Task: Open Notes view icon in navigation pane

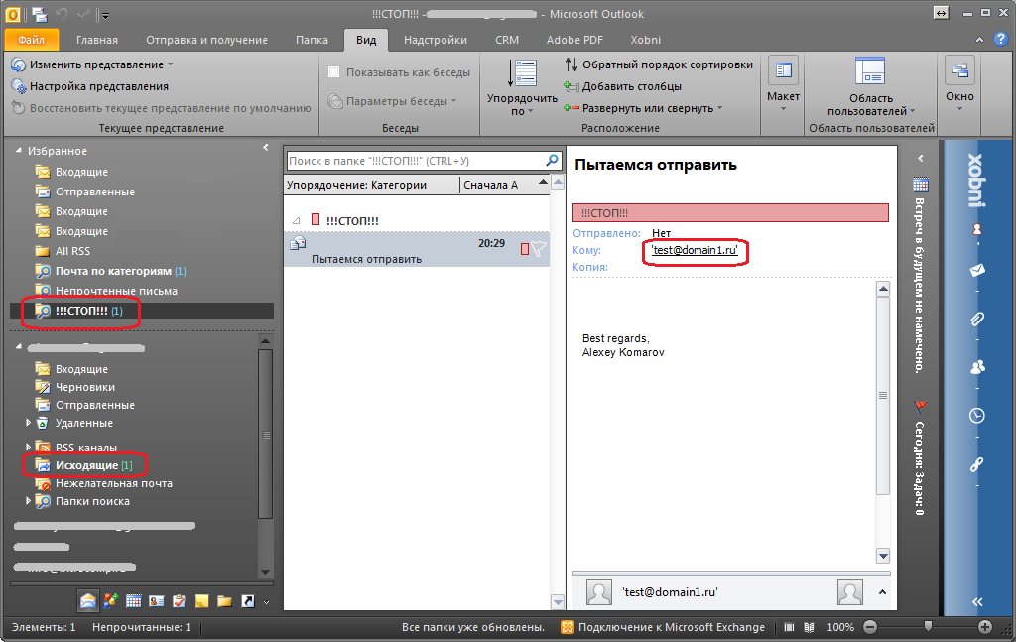Action: point(201,601)
